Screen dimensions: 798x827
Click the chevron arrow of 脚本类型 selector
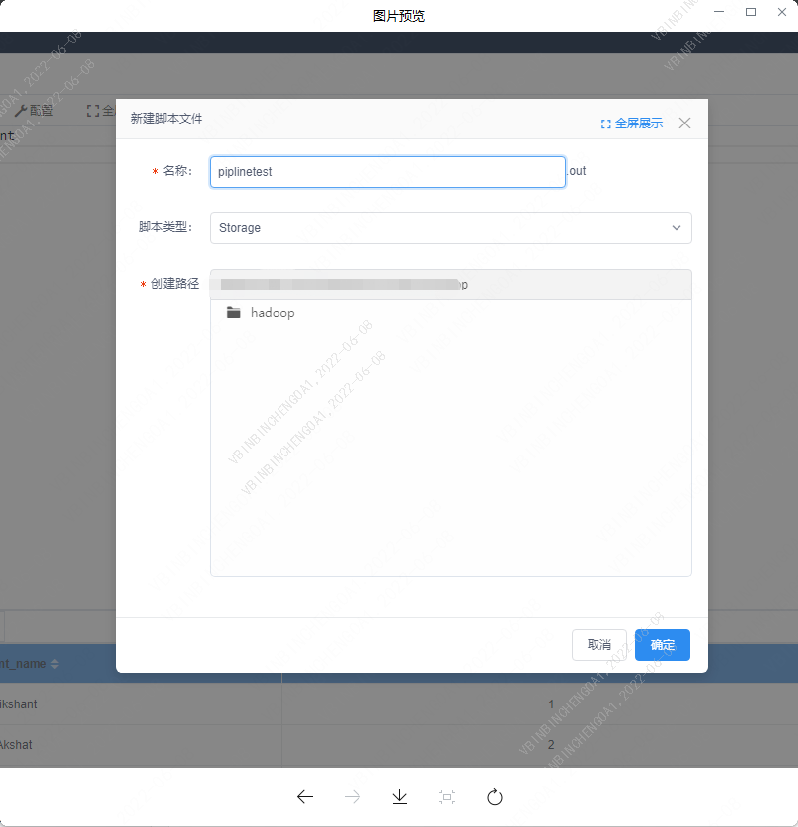(677, 228)
